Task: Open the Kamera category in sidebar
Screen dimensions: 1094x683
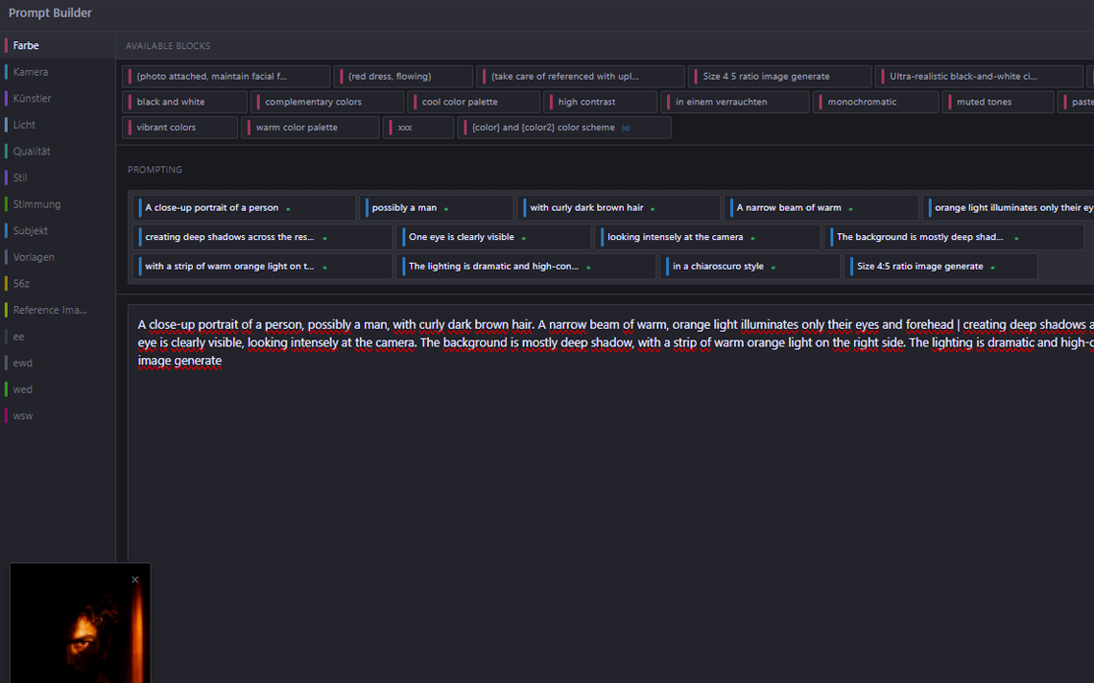Action: tap(31, 72)
